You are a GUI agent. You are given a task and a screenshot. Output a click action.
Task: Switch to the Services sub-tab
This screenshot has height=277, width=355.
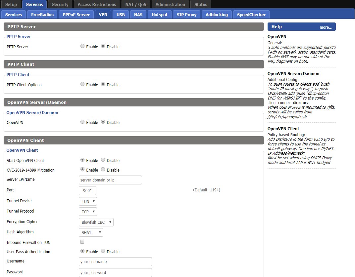[14, 15]
